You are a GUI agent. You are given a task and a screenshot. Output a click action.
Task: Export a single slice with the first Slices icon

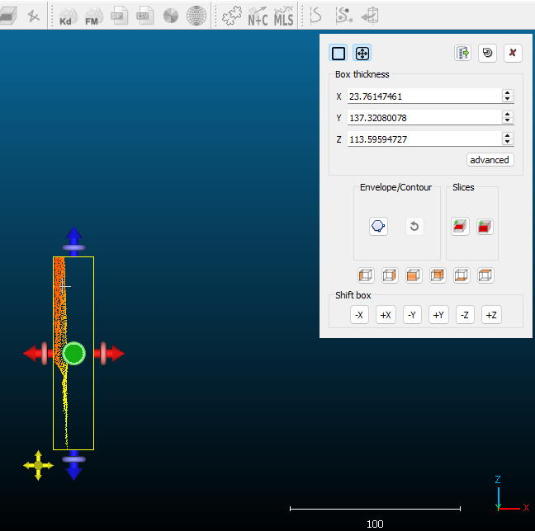461,226
